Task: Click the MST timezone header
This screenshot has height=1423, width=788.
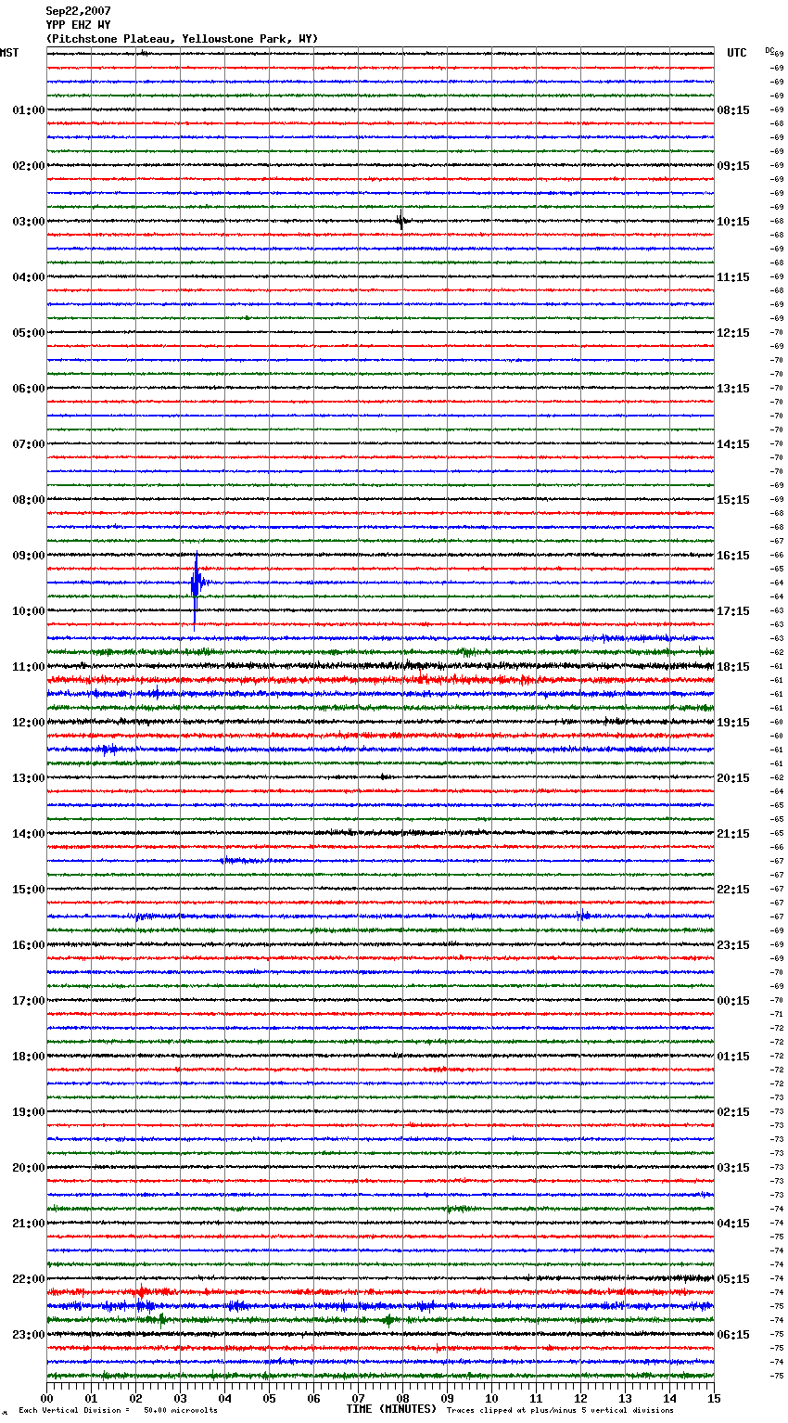Action: (x=9, y=53)
